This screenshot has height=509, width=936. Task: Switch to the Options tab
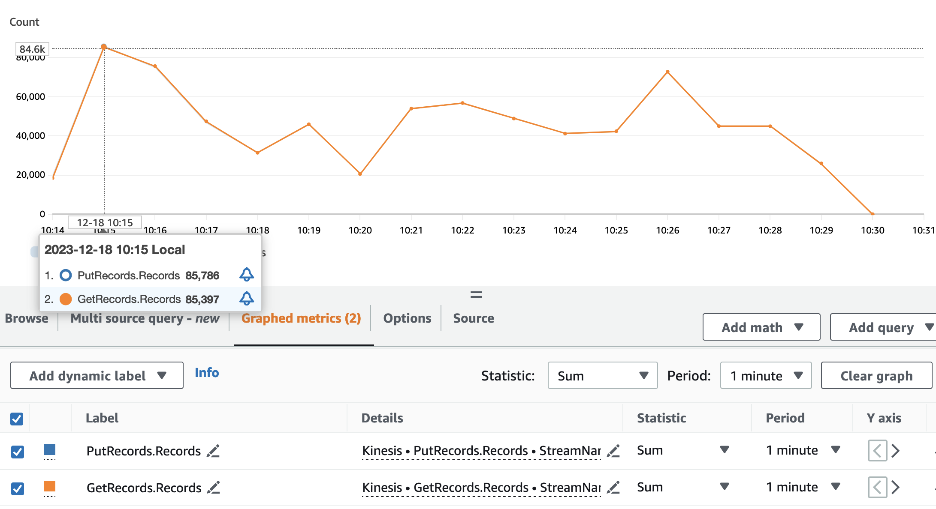[407, 318]
